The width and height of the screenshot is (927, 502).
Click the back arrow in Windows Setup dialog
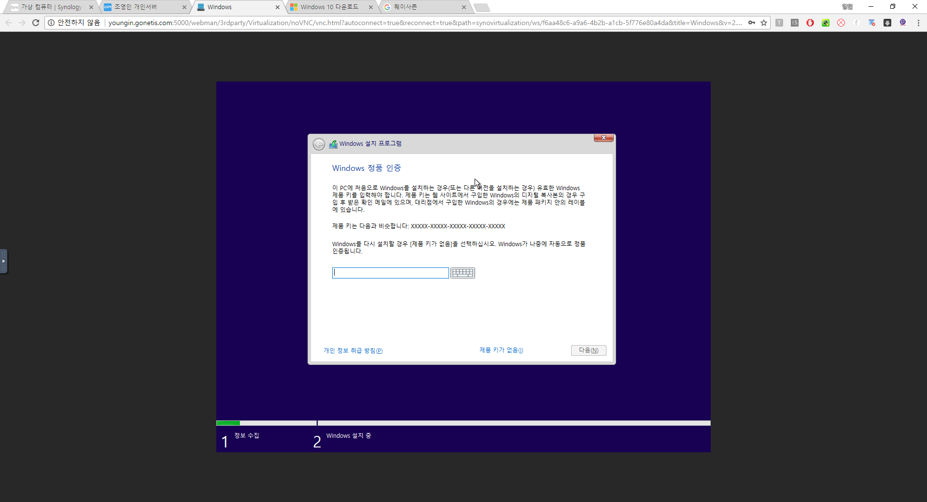click(x=319, y=144)
